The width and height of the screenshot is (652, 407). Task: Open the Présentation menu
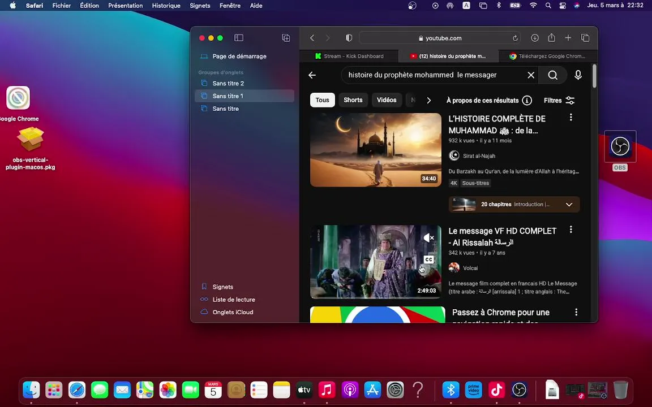[x=125, y=6]
